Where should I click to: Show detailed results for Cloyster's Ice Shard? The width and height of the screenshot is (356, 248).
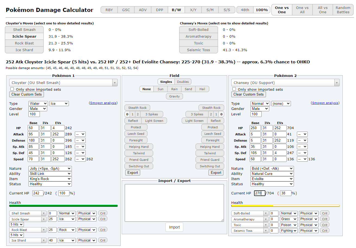(24, 50)
